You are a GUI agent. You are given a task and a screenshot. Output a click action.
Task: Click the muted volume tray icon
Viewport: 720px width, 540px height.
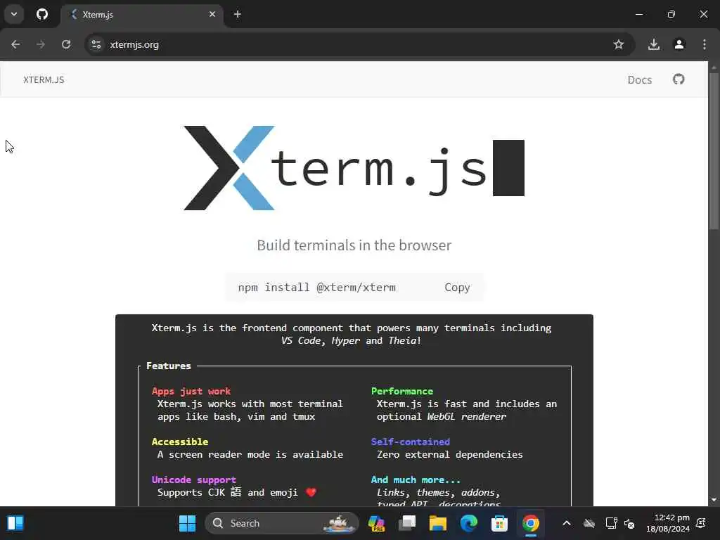629,523
